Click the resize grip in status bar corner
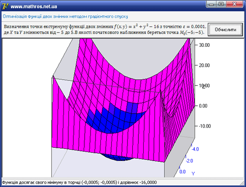This screenshot has height=187, width=246. [242, 183]
